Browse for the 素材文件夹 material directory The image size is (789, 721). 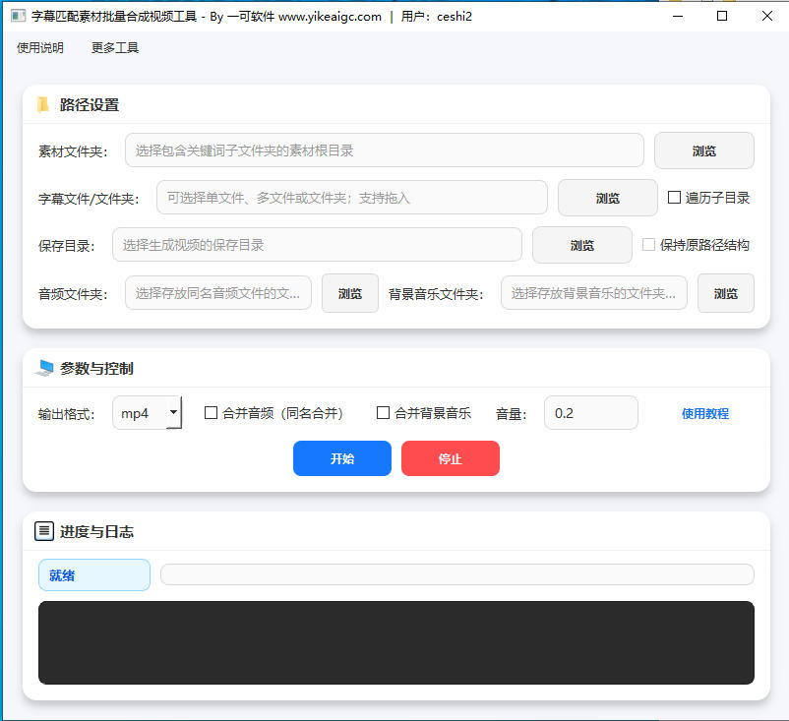[703, 150]
